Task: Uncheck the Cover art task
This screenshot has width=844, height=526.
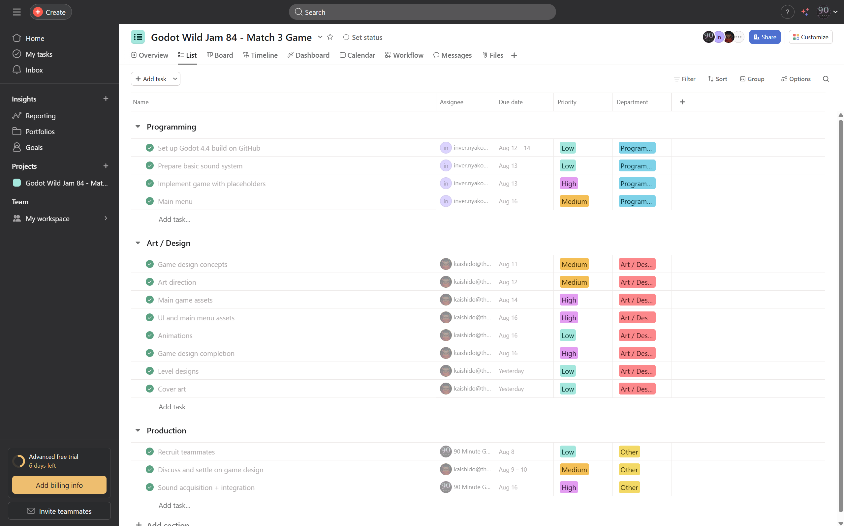Action: (x=150, y=389)
